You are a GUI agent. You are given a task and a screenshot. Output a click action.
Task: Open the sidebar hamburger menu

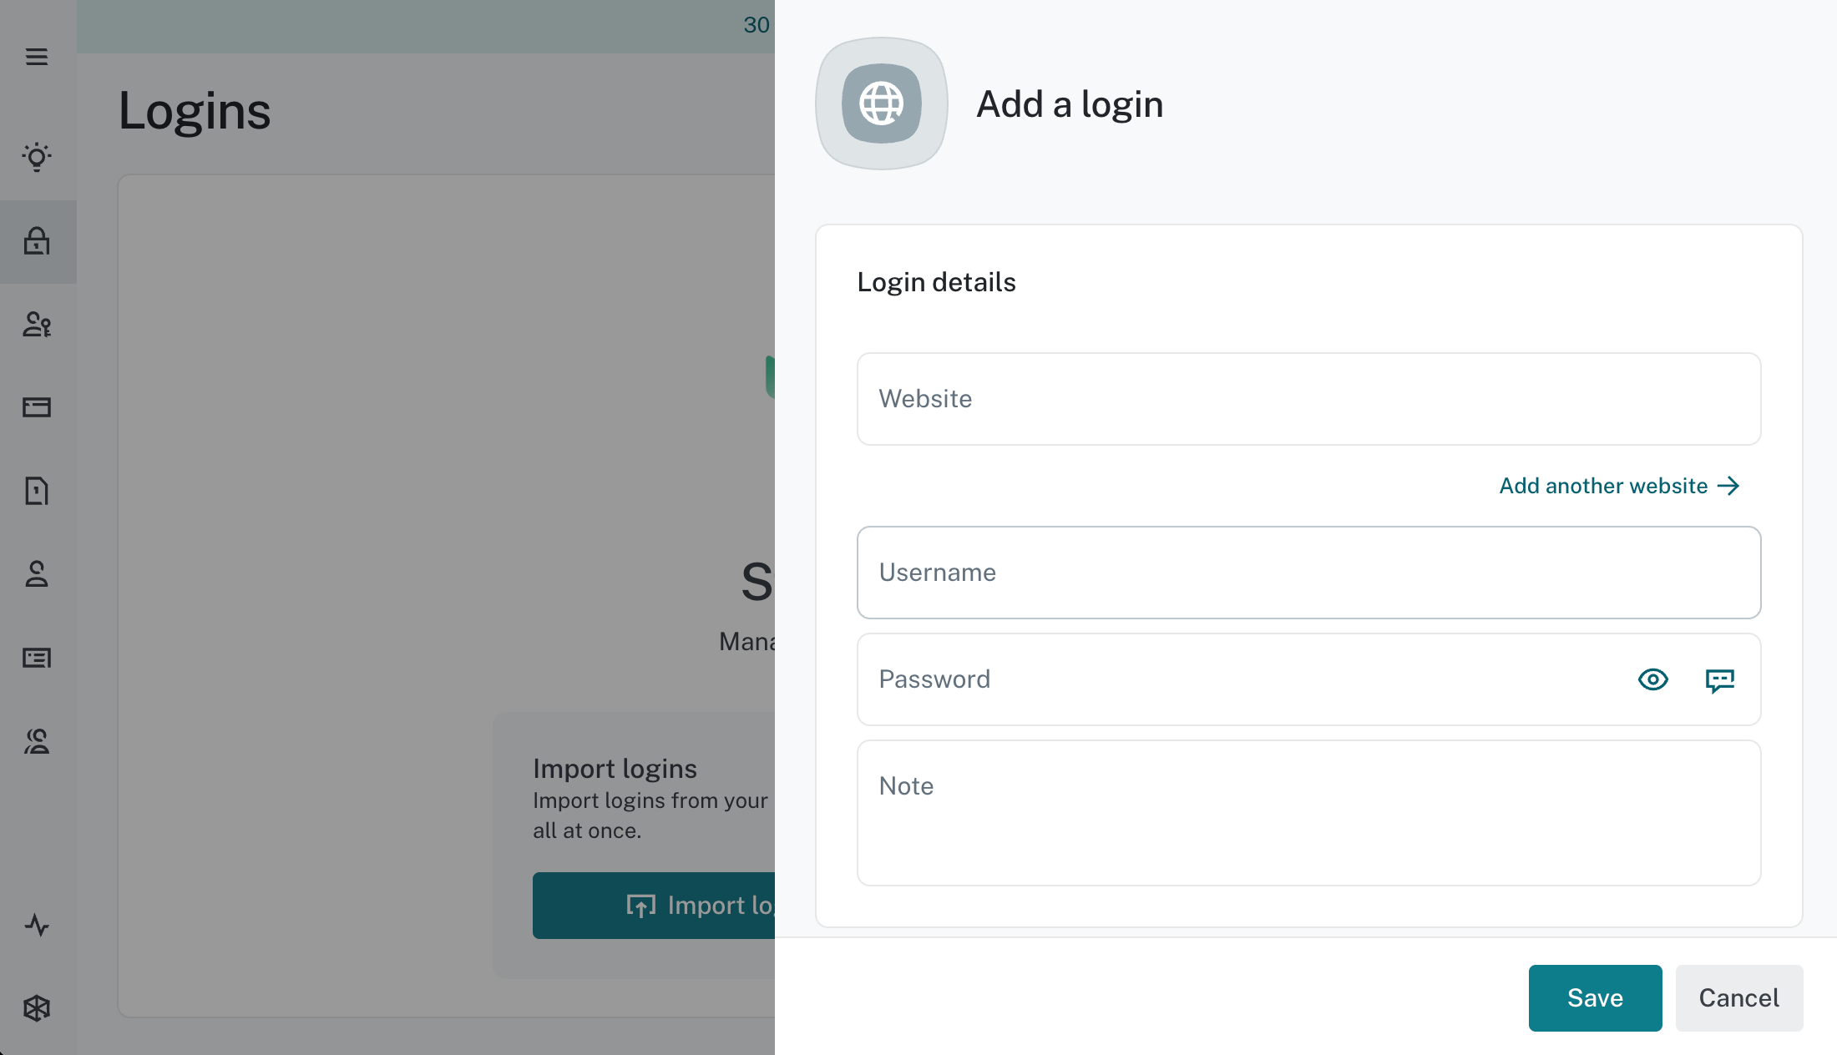(x=38, y=56)
